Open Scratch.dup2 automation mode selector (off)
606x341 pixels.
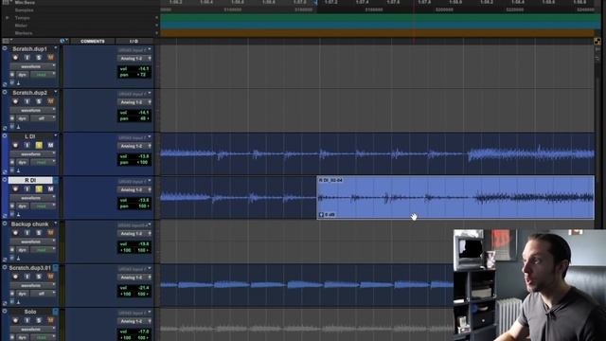[x=43, y=118]
